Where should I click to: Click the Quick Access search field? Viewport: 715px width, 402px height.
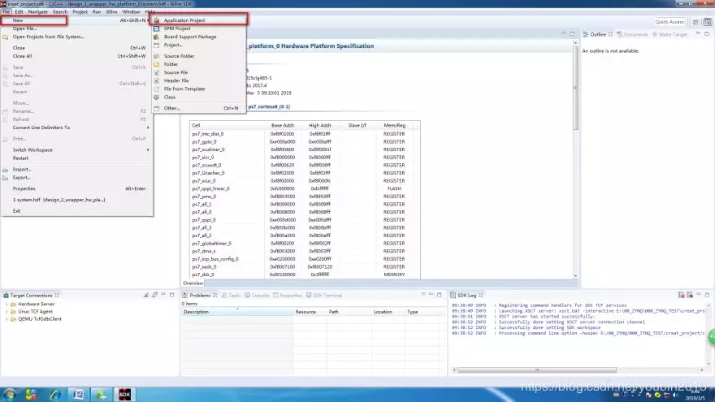pos(670,22)
